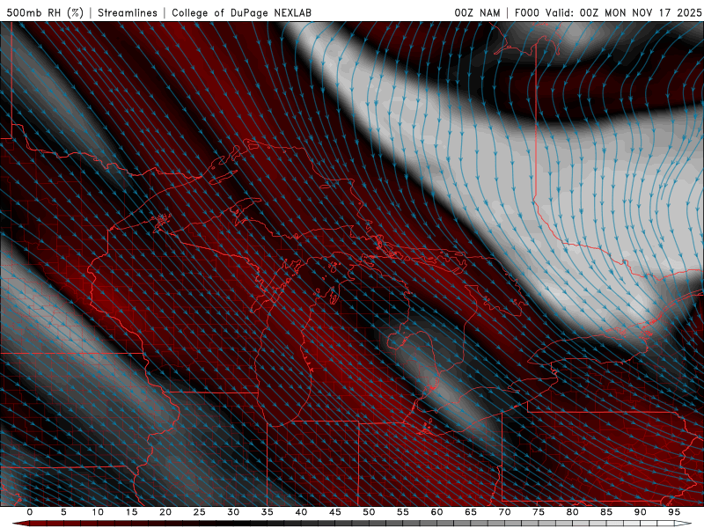Click the '15' colorbar tick label
The image size is (704, 528).
(x=131, y=512)
